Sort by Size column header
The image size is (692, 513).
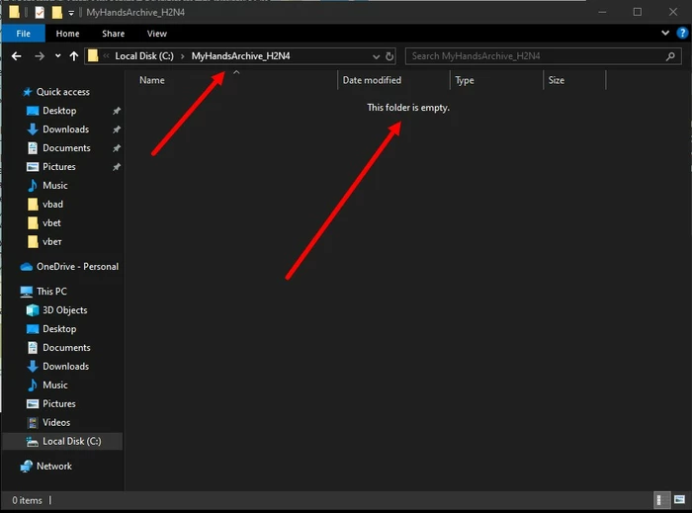[556, 80]
